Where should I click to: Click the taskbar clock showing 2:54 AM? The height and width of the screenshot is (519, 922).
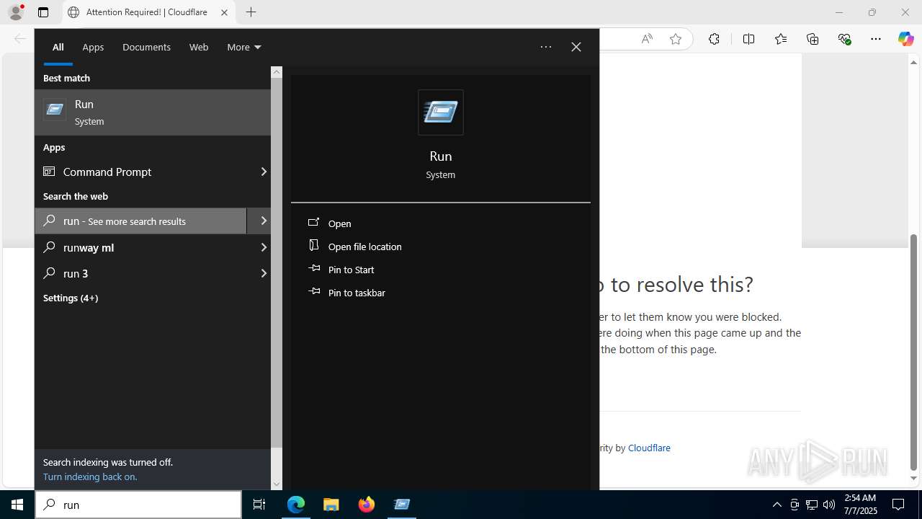pos(859,505)
